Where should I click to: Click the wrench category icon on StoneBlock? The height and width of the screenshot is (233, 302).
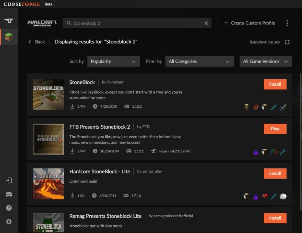click(x=274, y=107)
